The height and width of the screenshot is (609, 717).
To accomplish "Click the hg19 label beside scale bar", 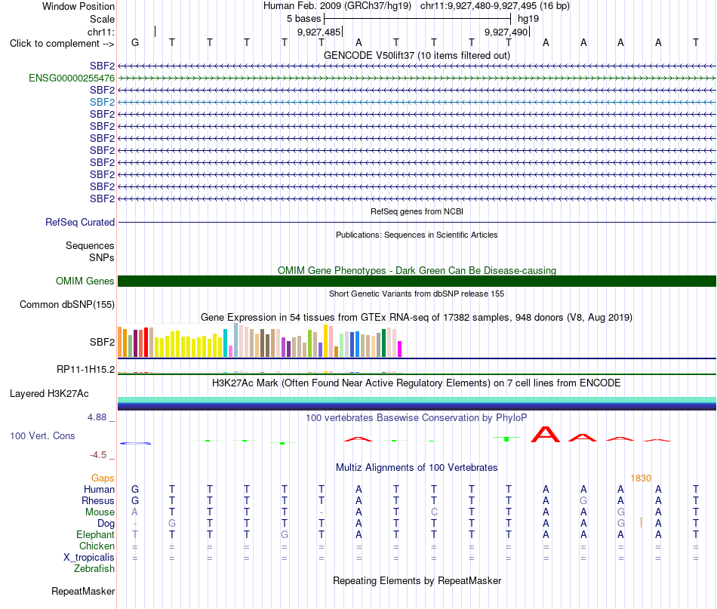I will (528, 19).
